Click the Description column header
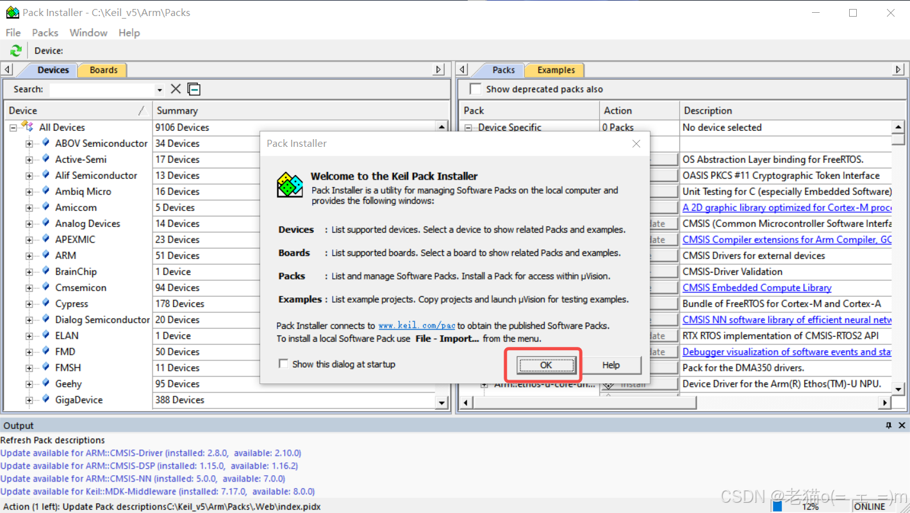 [x=792, y=110]
